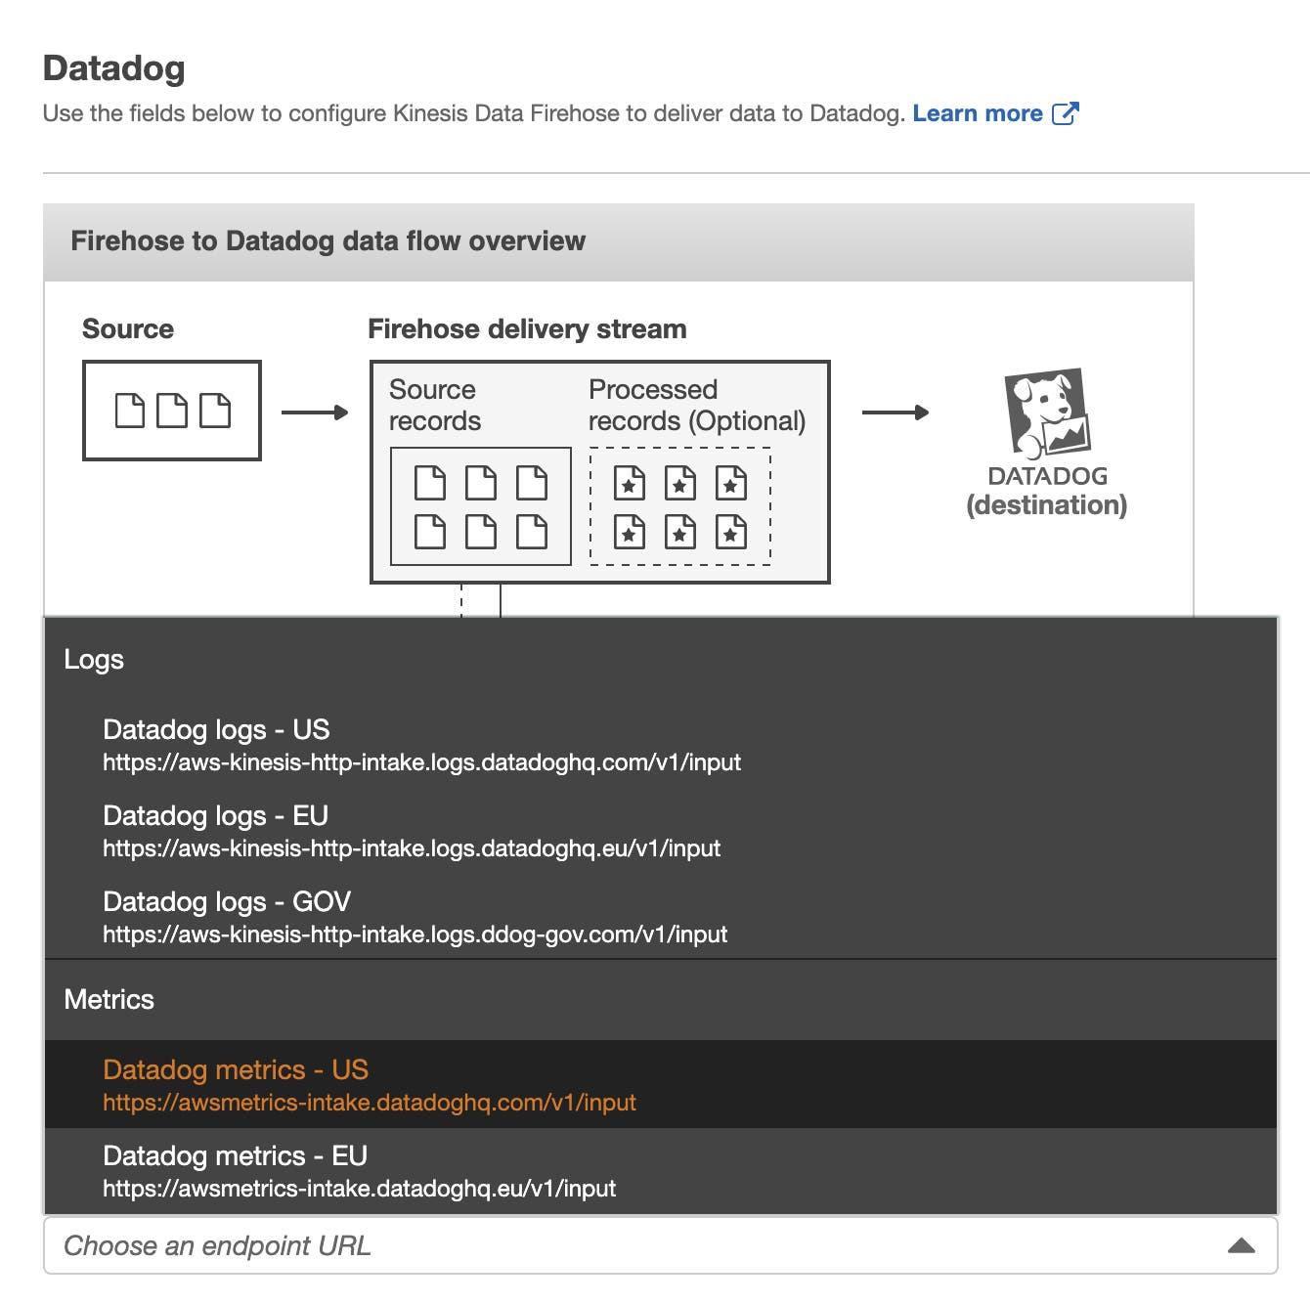Click the Processed records starred documents icon
1310x1304 pixels.
679,507
